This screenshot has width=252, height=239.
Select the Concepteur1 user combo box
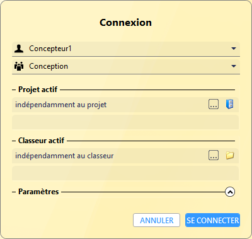(x=126, y=49)
